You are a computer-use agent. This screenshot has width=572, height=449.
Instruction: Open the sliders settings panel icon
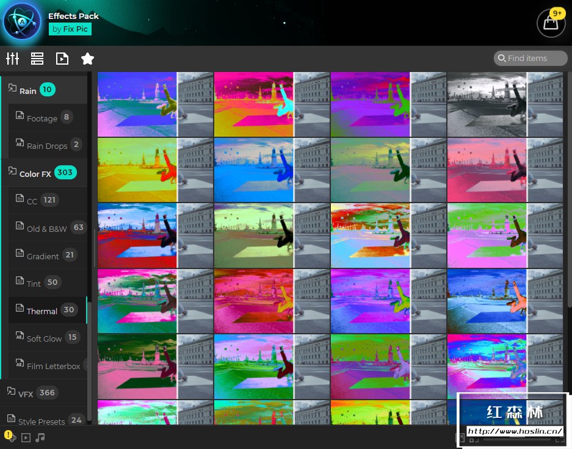[12, 59]
